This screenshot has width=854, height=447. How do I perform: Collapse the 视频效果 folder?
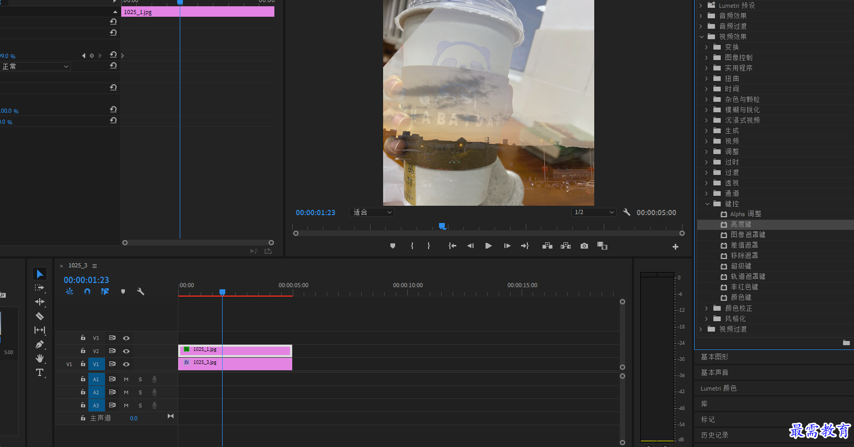pos(701,37)
